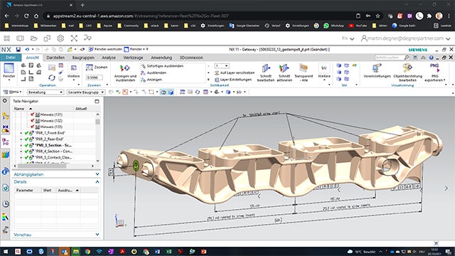The image size is (455, 256).
Task: Click the Anzeigen button in Sichtbarkeit
Action: coord(151,80)
